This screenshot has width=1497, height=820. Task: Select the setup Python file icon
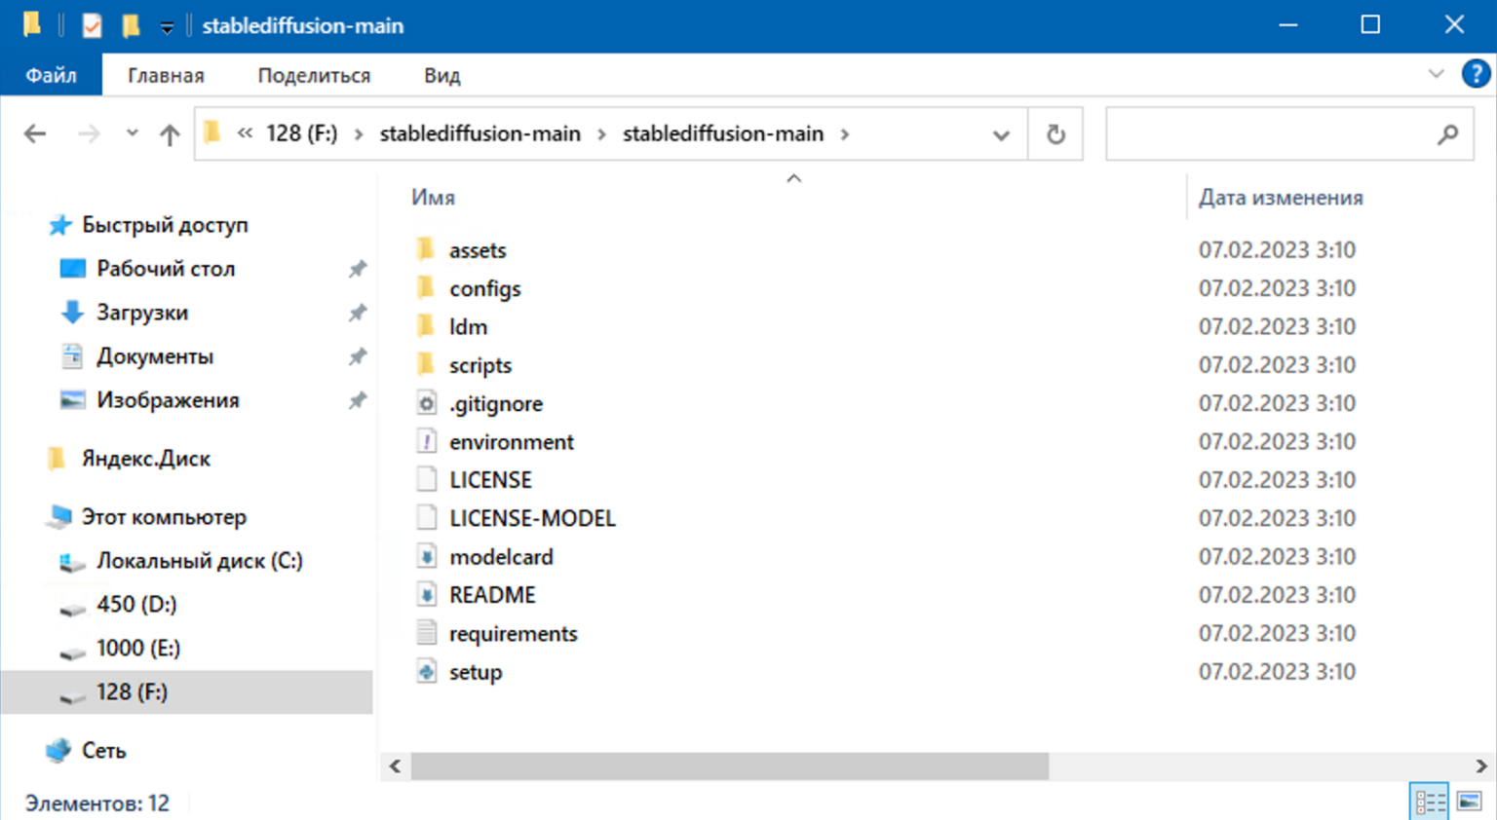(426, 672)
